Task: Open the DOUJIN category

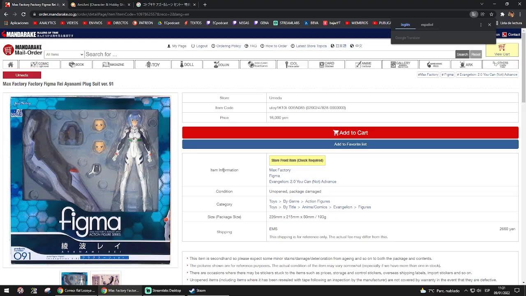Action: (221, 65)
